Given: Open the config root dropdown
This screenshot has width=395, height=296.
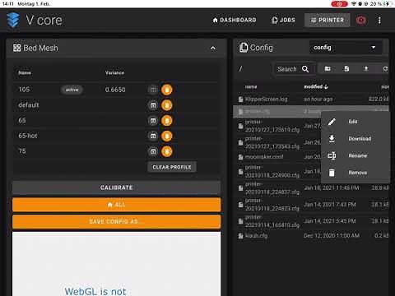Looking at the screenshot, I should 346,48.
